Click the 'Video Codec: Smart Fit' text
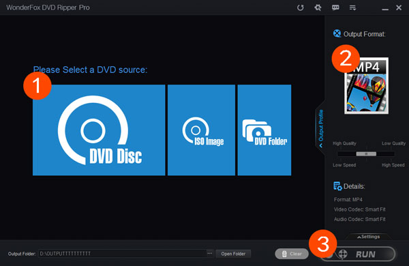Image resolution: width=409 pixels, height=266 pixels. click(x=359, y=209)
